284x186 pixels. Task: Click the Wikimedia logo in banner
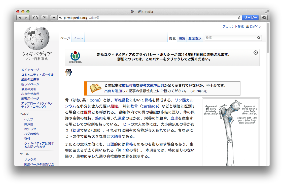coord(75,57)
